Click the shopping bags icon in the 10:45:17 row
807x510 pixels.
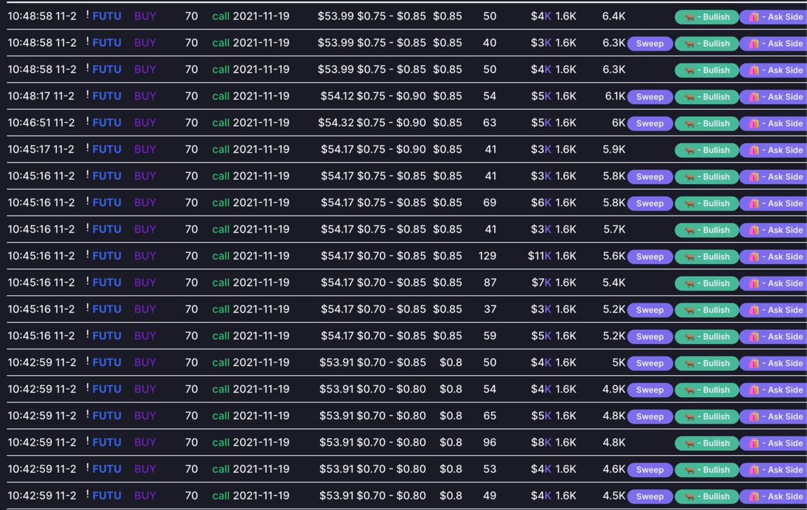(x=753, y=150)
